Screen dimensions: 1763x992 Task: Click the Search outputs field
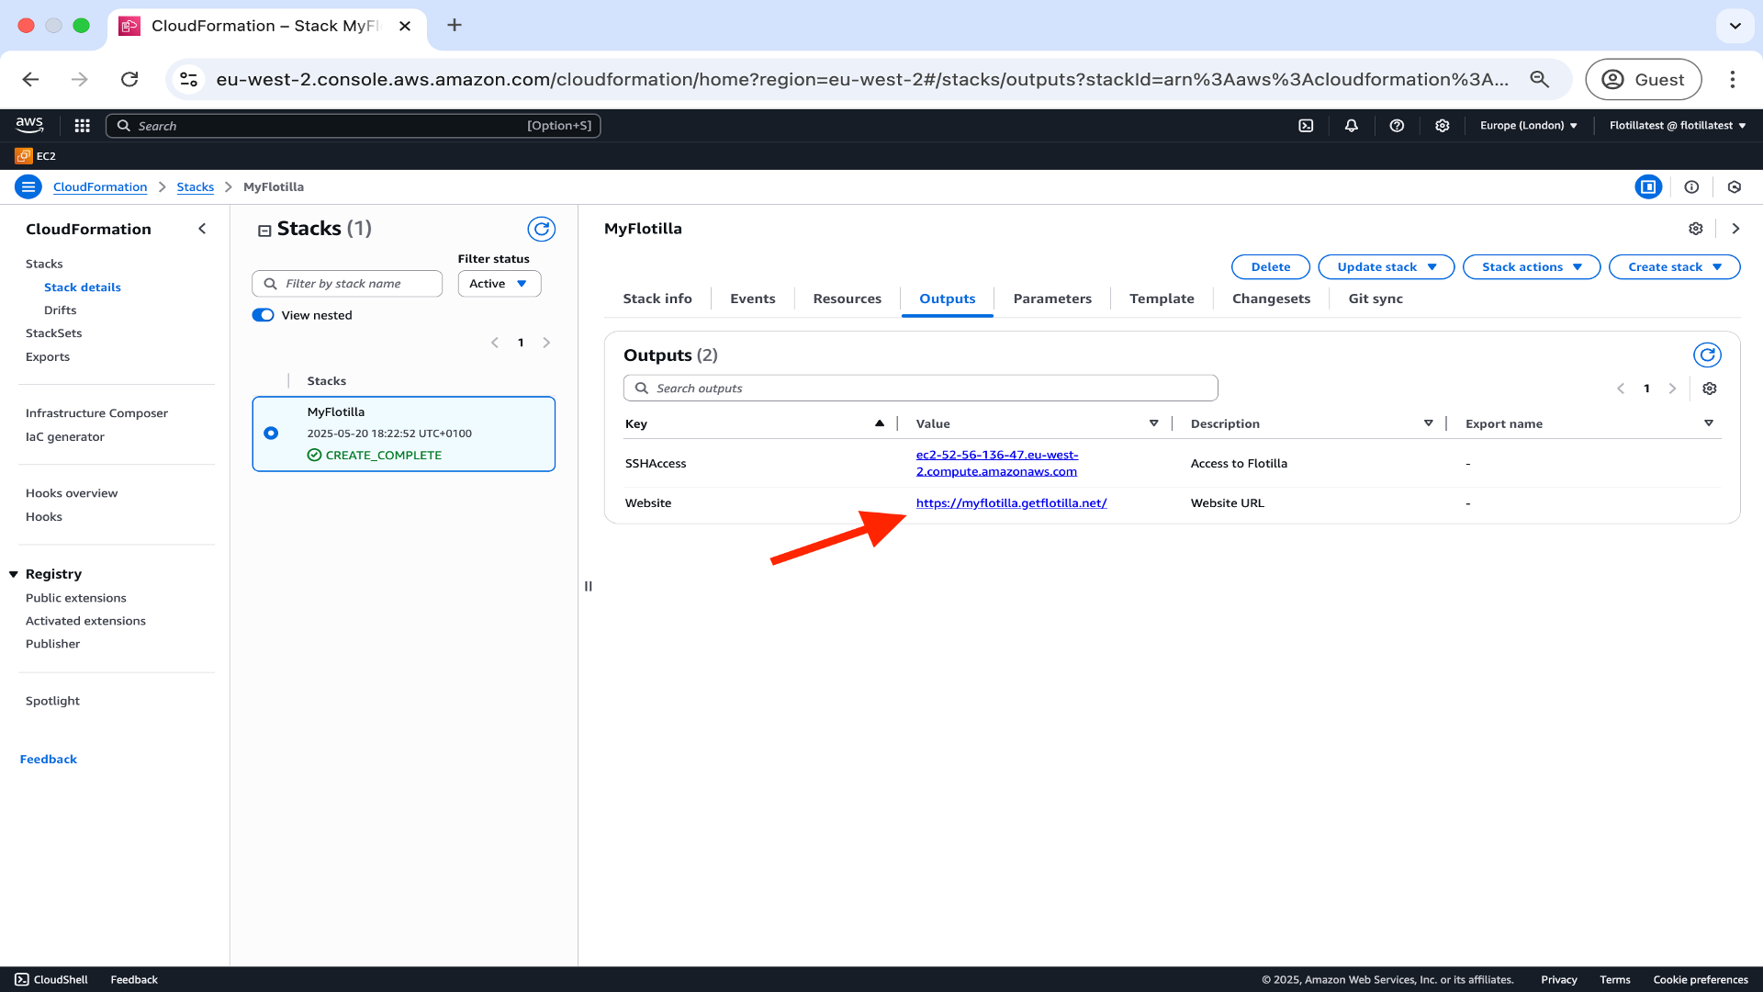[920, 389]
